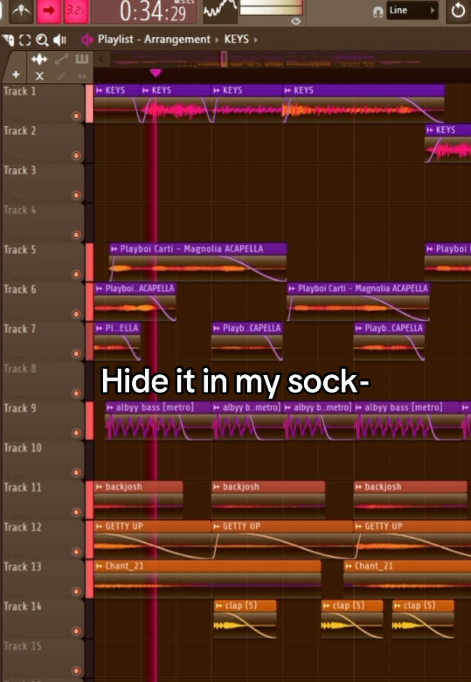Toggle the Track 9 mute switch
The height and width of the screenshot is (682, 471).
coord(76,433)
